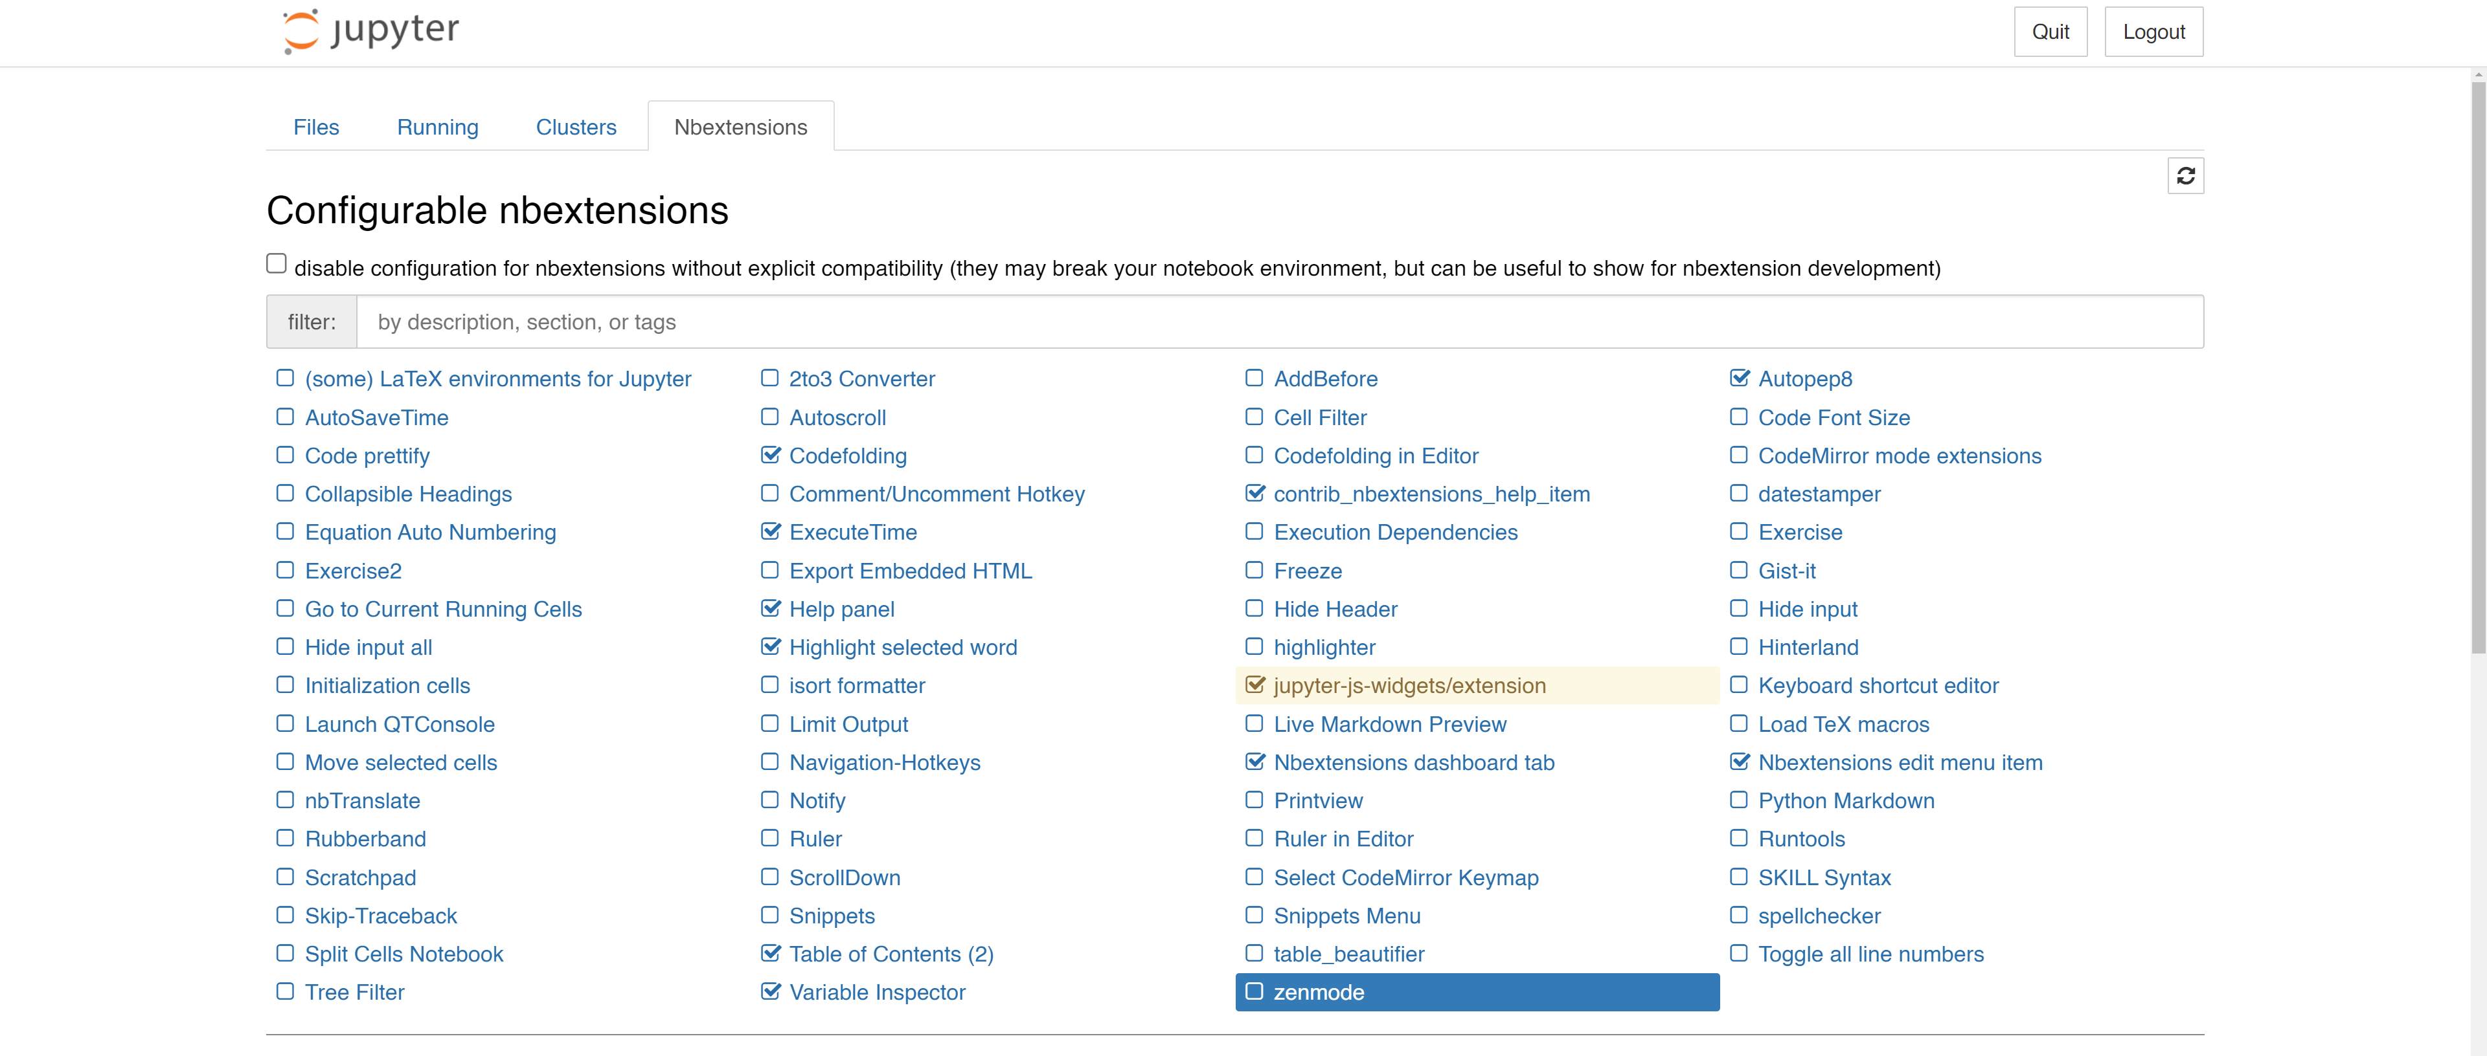Click the vertical page scrollbar
The width and height of the screenshot is (2487, 1056).
point(2477,366)
